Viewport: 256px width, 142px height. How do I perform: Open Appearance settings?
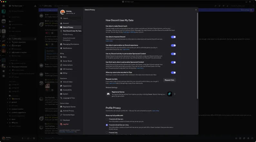[70, 86]
